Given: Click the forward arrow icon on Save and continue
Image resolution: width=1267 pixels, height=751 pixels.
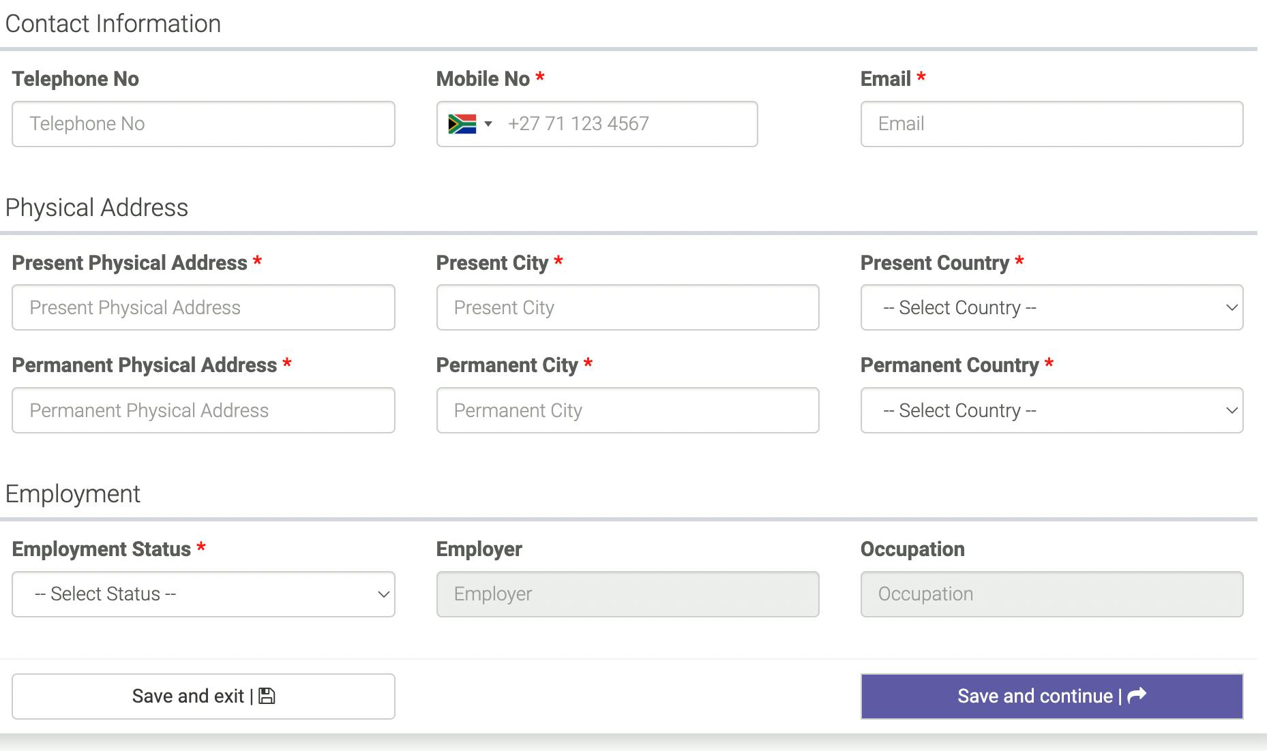Looking at the screenshot, I should click(x=1137, y=696).
